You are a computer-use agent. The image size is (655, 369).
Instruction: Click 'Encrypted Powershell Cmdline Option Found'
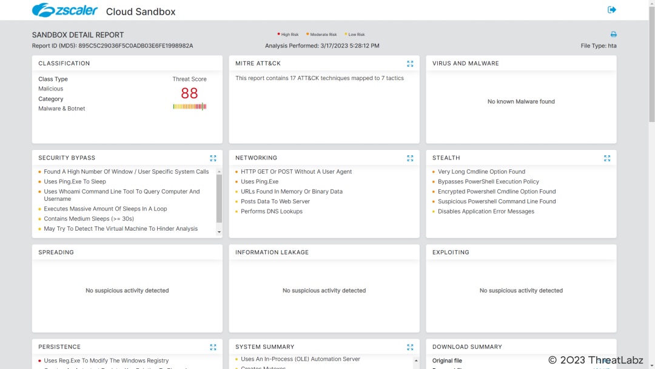click(x=497, y=192)
